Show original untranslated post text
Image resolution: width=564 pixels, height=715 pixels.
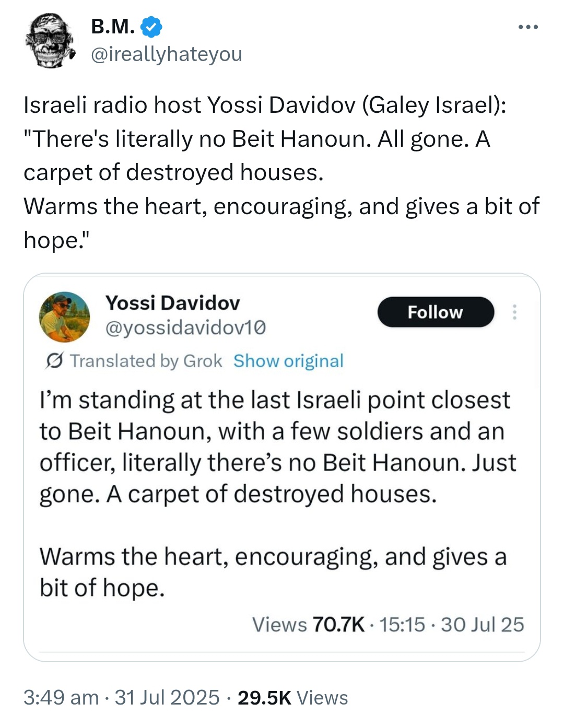pos(288,361)
